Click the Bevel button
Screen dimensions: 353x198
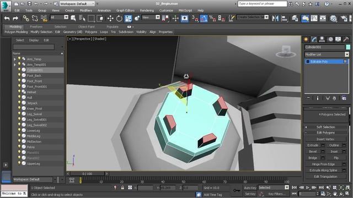[313, 152]
